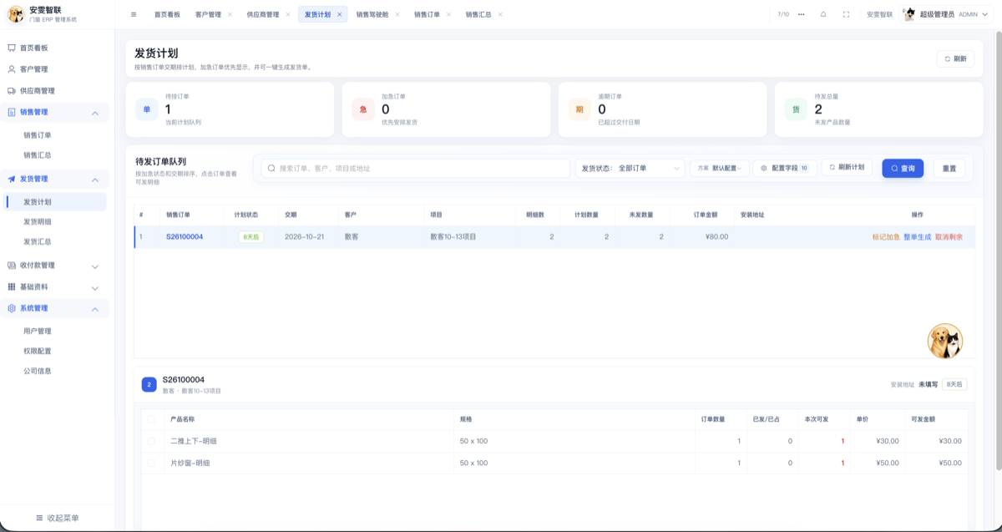Screen dimensions: 1002x532
Task: Close the 销售驾驶舱 tab
Action: click(x=397, y=14)
